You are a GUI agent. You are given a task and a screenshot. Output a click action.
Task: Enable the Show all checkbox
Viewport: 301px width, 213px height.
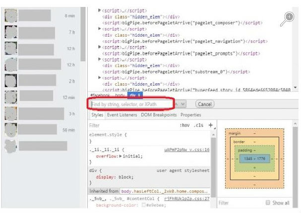pos(268,203)
